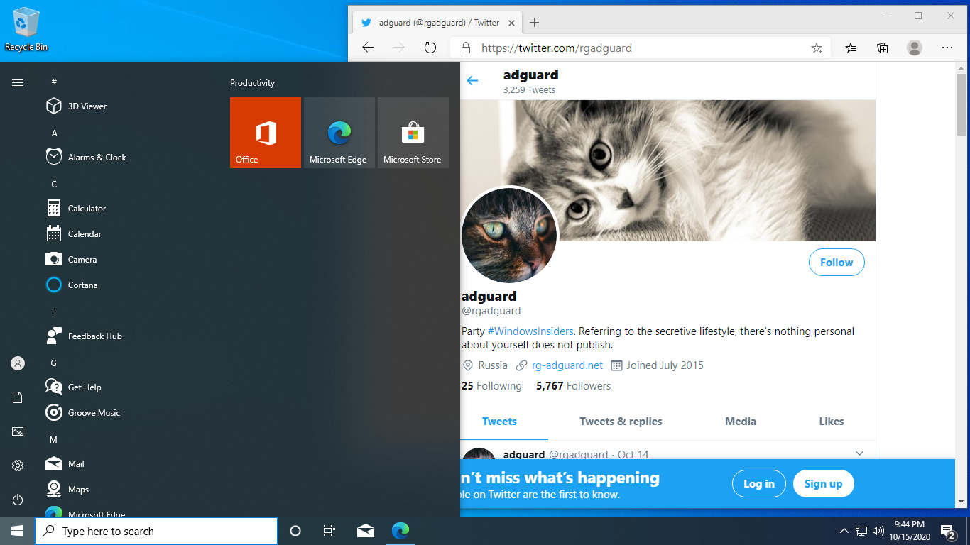This screenshot has height=545, width=970.
Task: Click the taskbar clock and date
Action: click(910, 531)
